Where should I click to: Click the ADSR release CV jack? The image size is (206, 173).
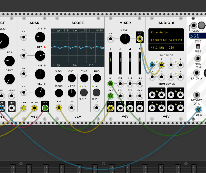point(24,92)
